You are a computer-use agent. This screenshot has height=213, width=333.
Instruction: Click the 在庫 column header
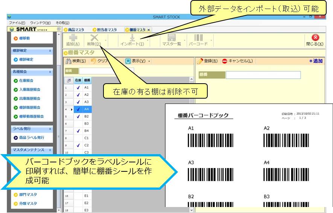click(x=78, y=81)
